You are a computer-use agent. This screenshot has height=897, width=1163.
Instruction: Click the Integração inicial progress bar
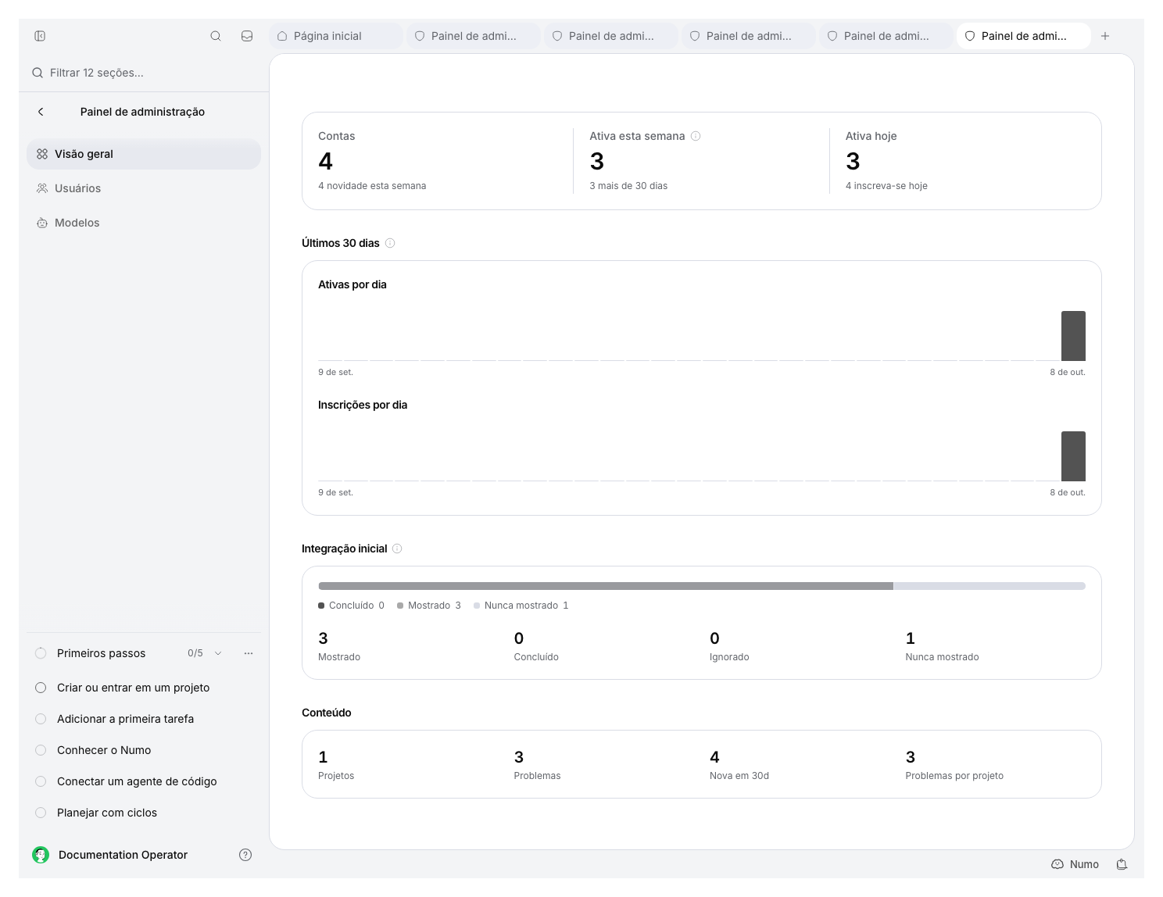click(x=702, y=586)
